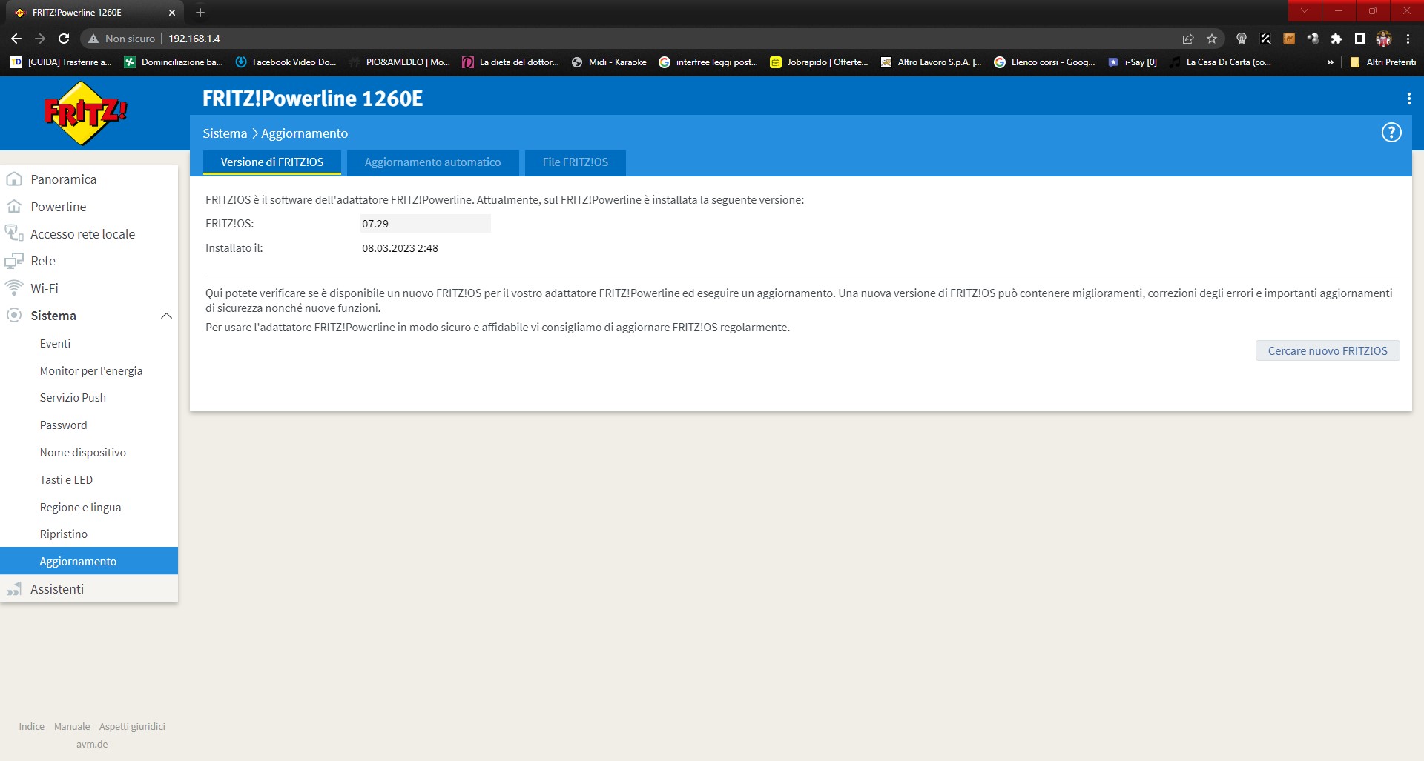Click the Panoramica home icon

[x=14, y=179]
